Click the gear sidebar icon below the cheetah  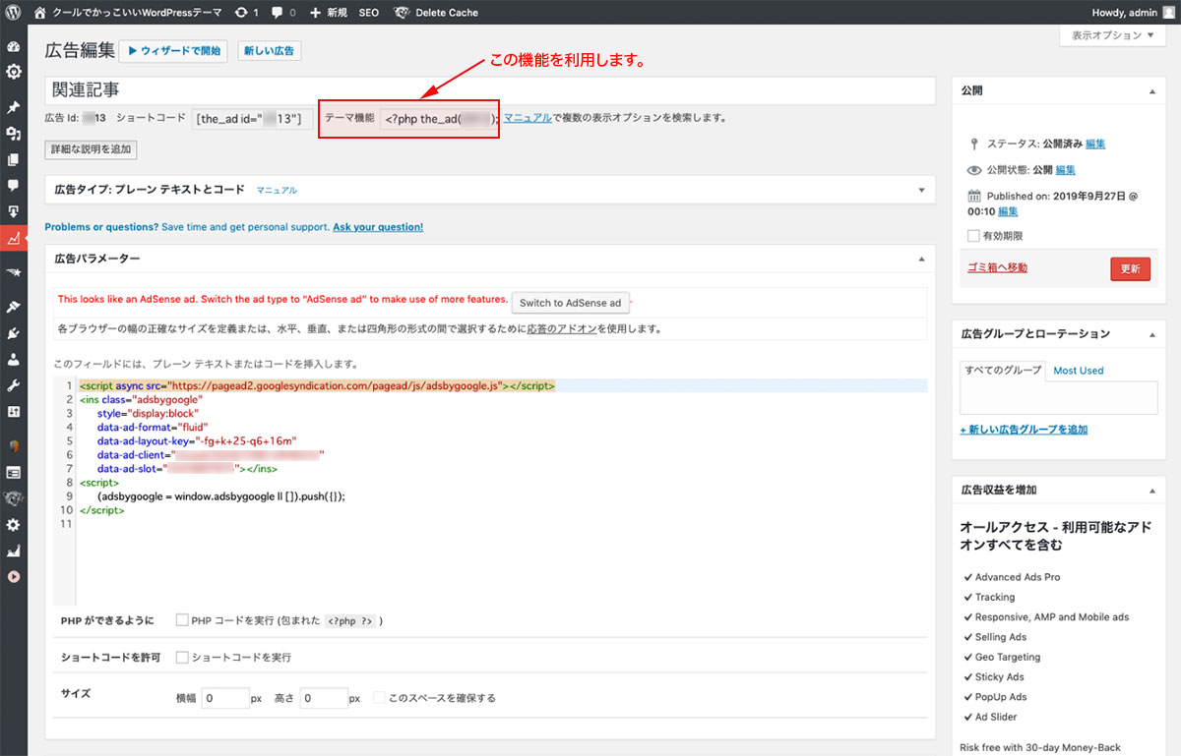(14, 525)
